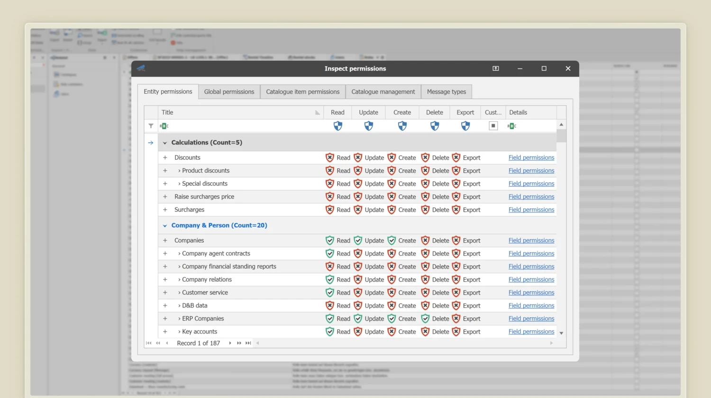Image resolution: width=711 pixels, height=398 pixels.
Task: Expand the Surcharges row
Action: 165,210
